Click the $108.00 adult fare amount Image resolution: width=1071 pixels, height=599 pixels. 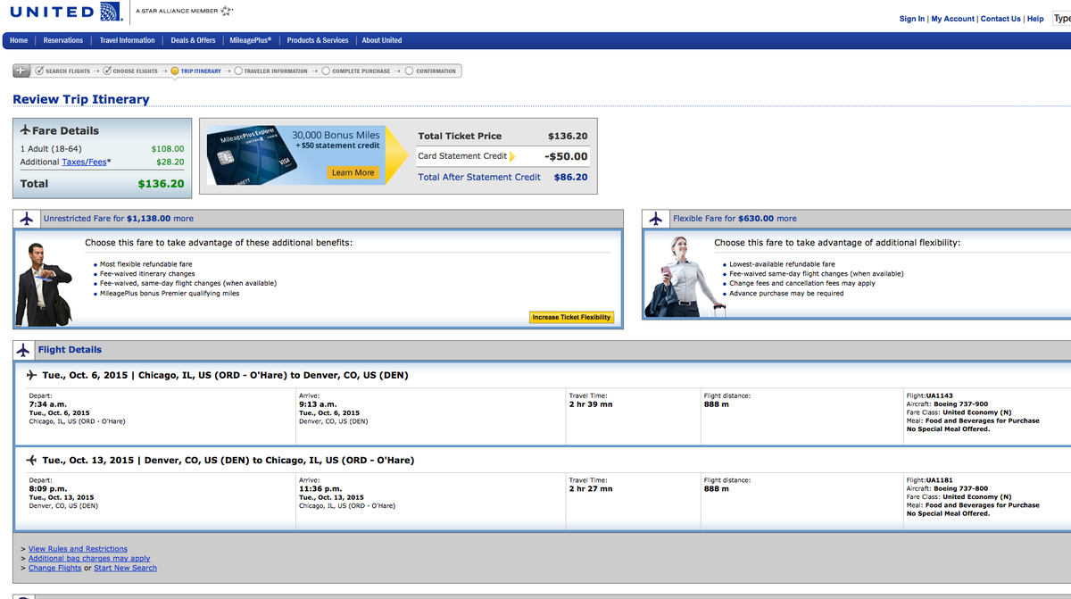(x=168, y=149)
